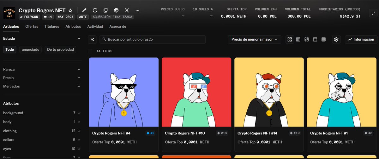379x159 pixels.
Task: Collapse the filter sidebar with double-chevron button
Action: [92, 39]
